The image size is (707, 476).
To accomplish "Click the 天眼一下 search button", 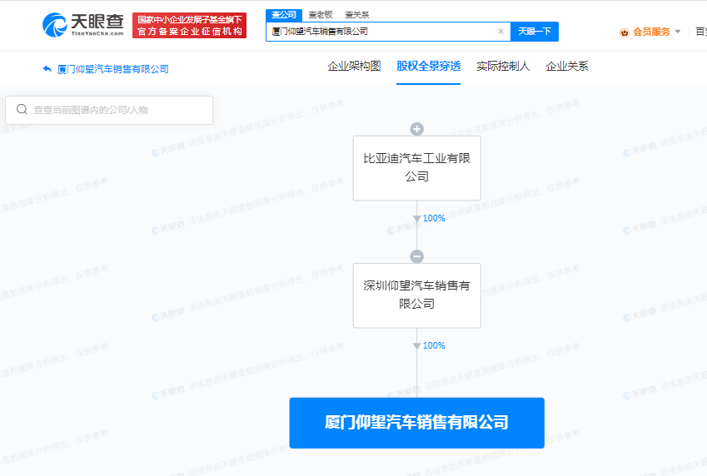I will tap(535, 32).
